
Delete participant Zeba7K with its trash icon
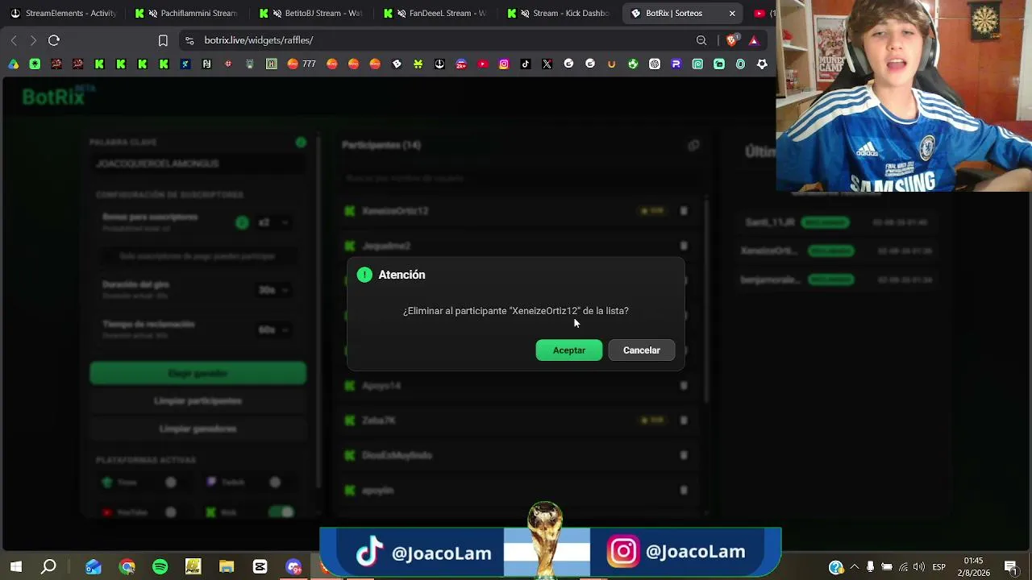[684, 420]
